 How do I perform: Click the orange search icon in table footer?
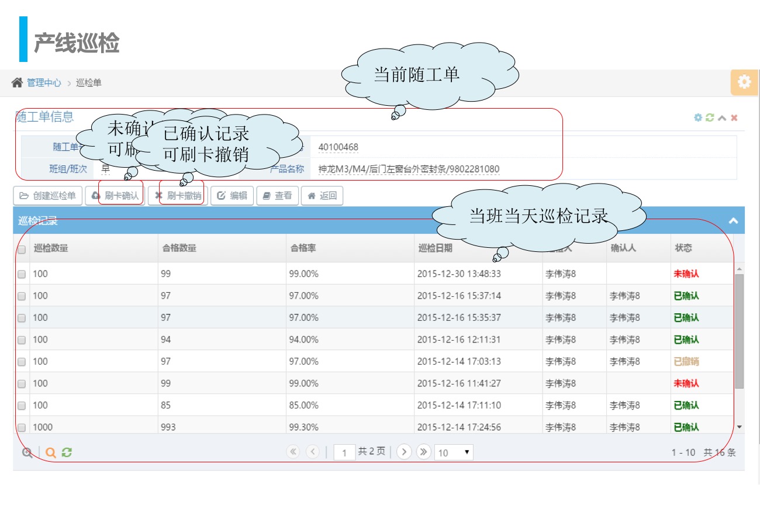[50, 452]
